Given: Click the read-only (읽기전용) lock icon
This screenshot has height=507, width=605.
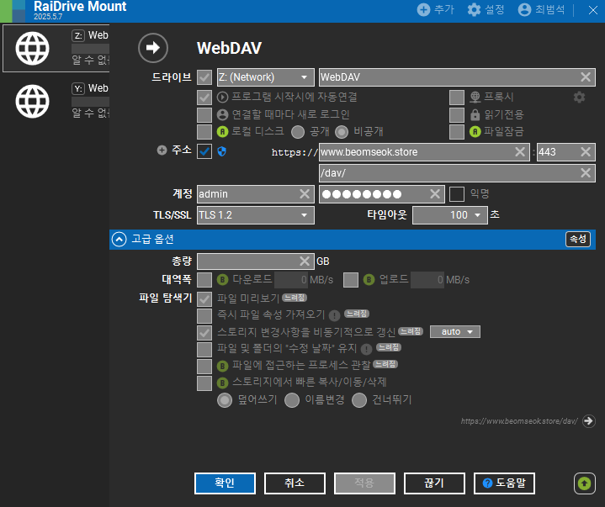Looking at the screenshot, I should click(475, 114).
